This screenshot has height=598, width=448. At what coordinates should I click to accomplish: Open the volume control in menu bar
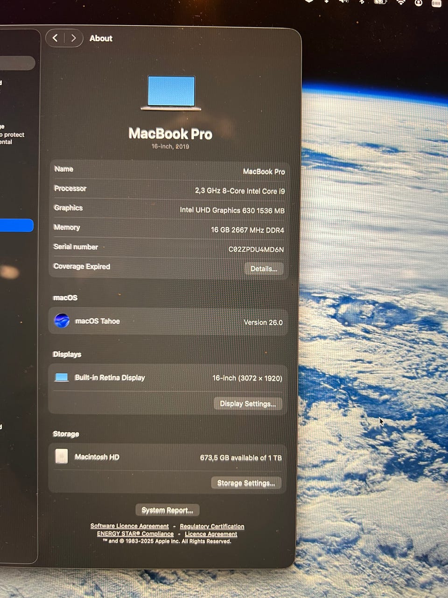point(343,2)
